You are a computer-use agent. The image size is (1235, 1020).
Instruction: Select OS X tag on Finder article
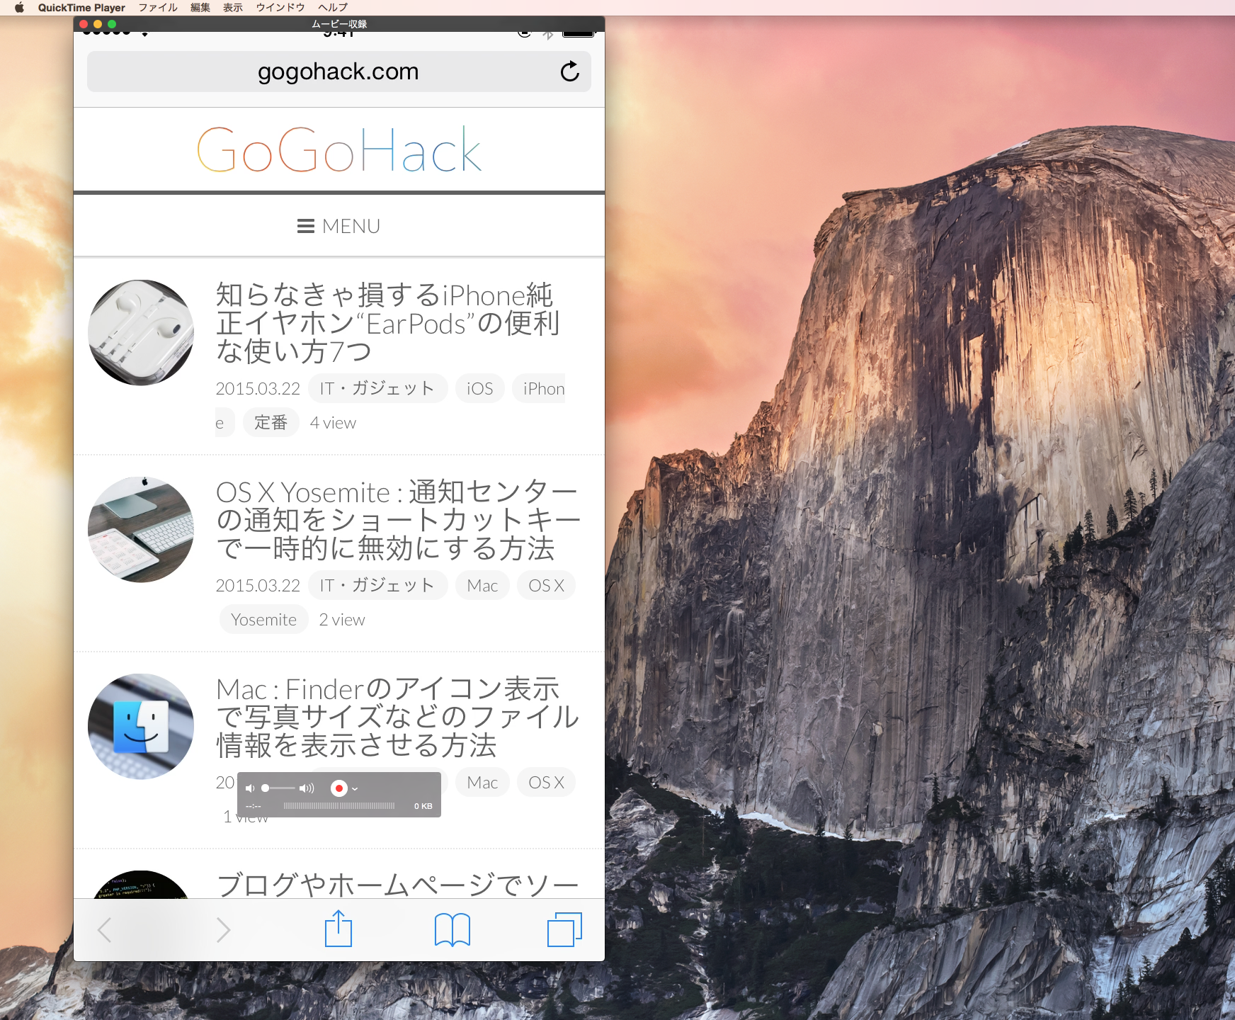tap(546, 782)
